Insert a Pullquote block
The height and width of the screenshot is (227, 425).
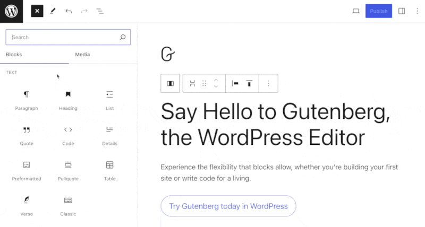coord(68,170)
